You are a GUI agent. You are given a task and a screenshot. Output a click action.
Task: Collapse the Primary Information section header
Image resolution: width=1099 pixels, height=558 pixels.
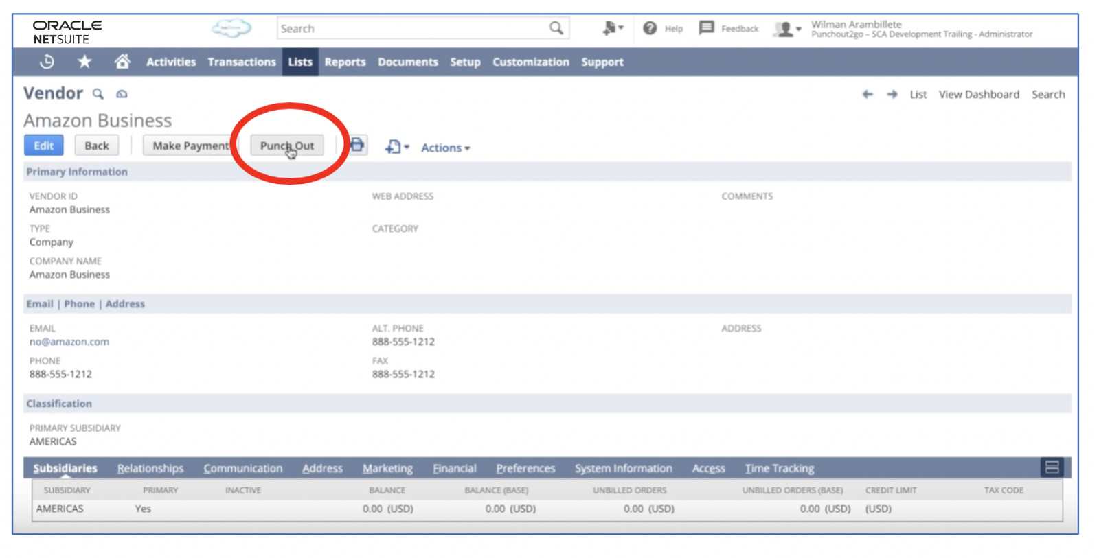point(547,172)
